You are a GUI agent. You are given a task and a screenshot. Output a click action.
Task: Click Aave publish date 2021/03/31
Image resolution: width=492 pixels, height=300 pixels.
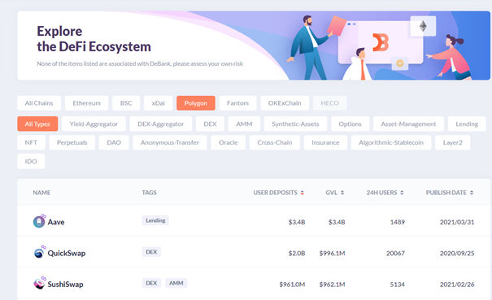(457, 222)
